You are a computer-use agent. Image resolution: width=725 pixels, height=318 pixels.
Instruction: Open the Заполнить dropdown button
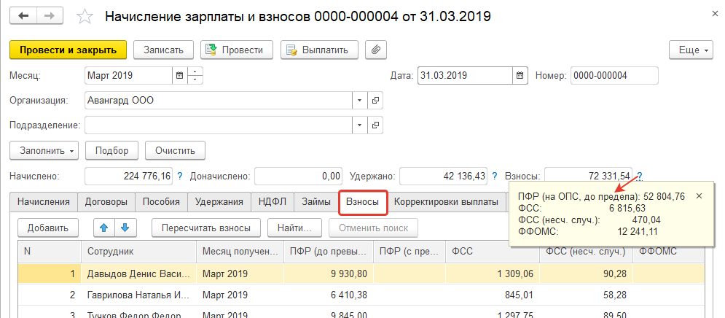click(44, 151)
